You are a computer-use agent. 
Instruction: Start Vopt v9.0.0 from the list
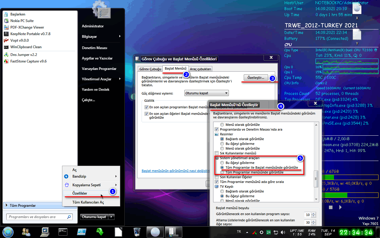[x=20, y=40]
